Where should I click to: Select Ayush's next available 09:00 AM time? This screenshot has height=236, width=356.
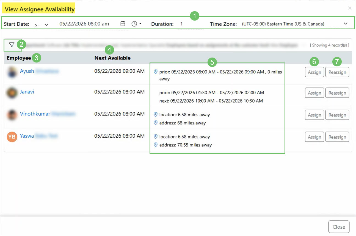(x=119, y=71)
